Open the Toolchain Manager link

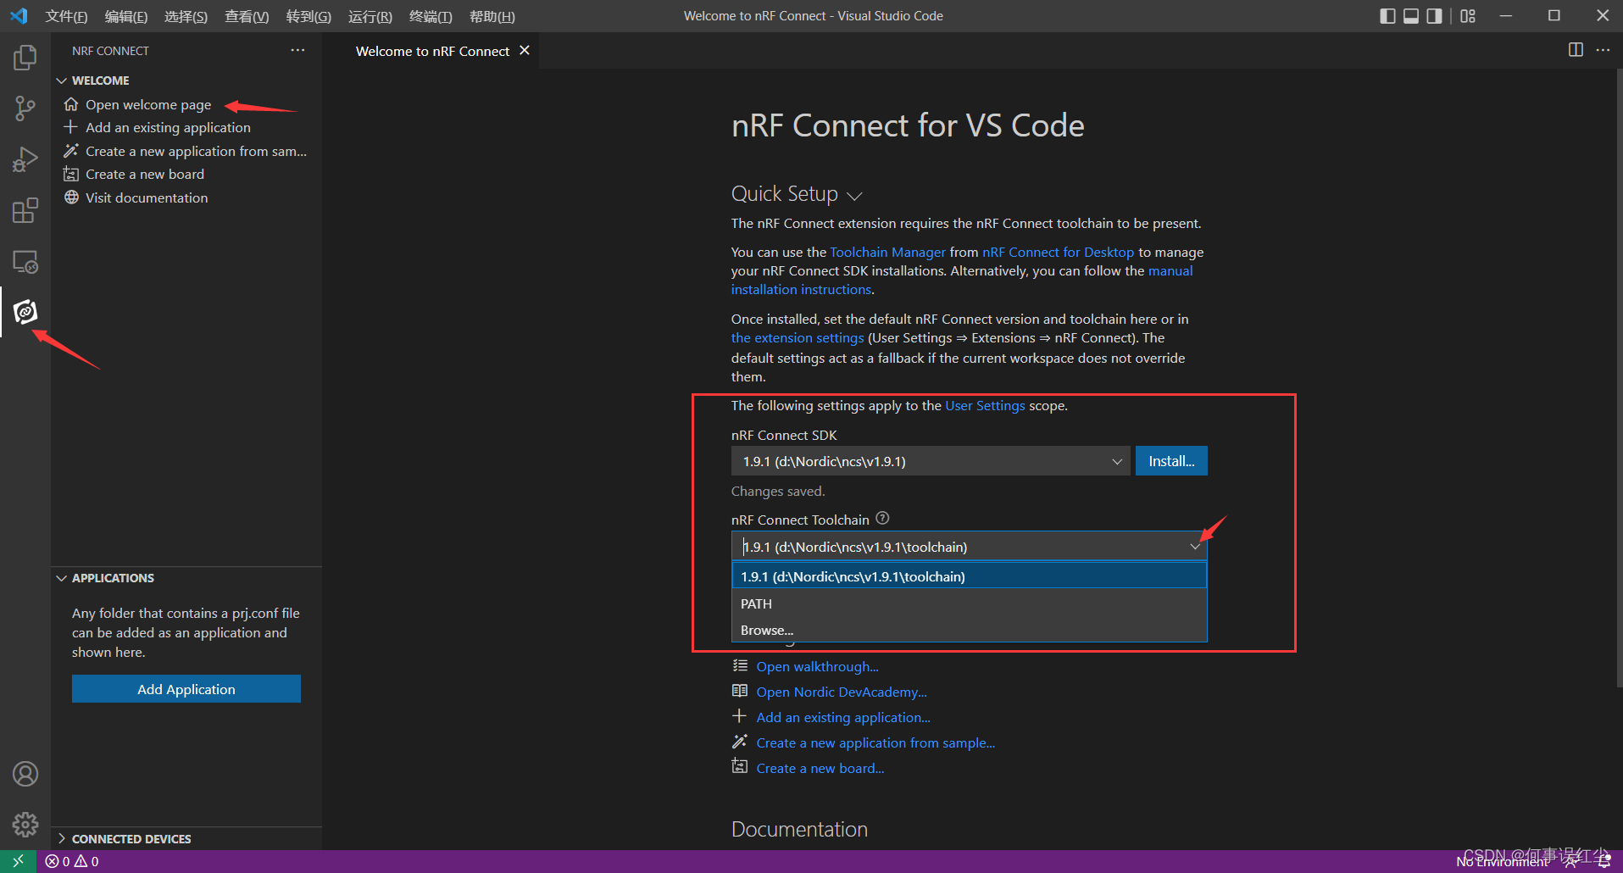[x=887, y=252]
